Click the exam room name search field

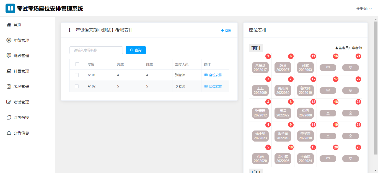pyautogui.click(x=96, y=50)
